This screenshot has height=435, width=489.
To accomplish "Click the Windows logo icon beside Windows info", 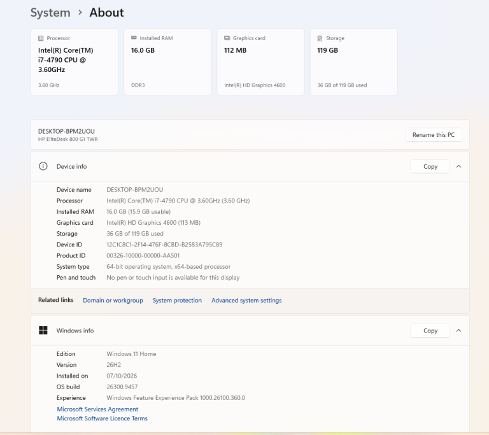I will point(43,330).
